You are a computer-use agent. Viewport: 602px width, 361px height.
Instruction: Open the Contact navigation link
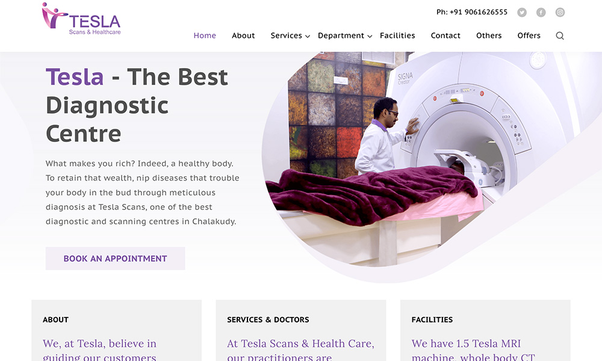tap(445, 35)
